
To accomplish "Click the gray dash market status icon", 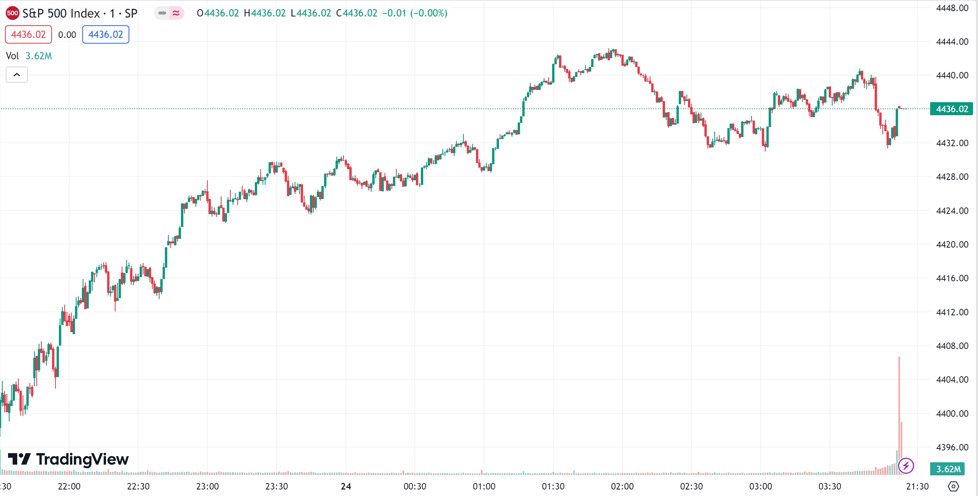I will [162, 13].
